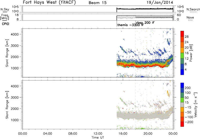Select the 'N.Search' legend label
200x139 pixels.
pyautogui.click(x=193, y=9)
